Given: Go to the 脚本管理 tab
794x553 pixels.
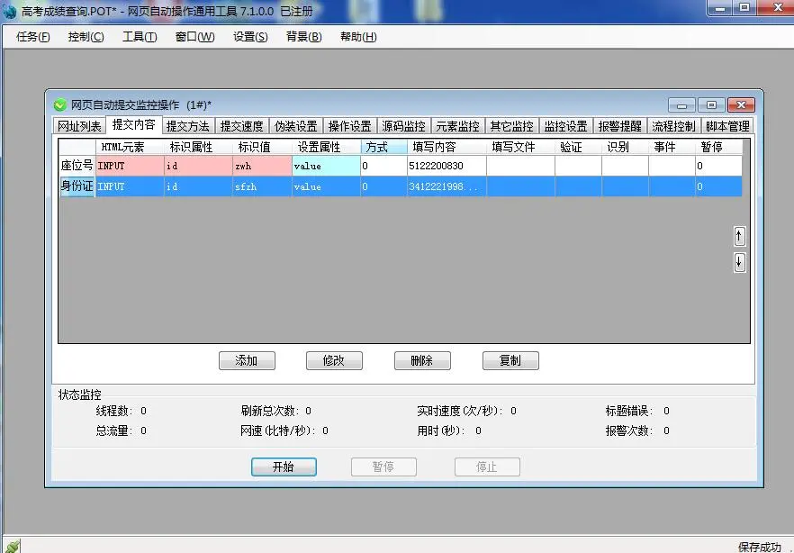Looking at the screenshot, I should (x=727, y=126).
